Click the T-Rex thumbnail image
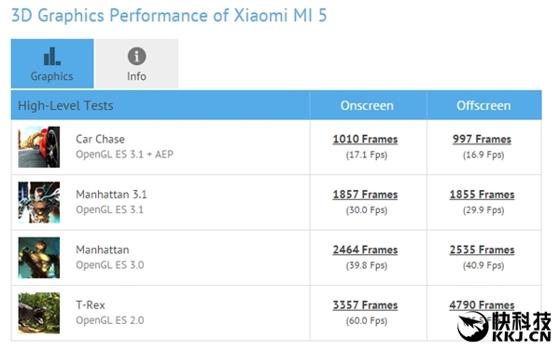The width and height of the screenshot is (560, 351). pos(39,313)
